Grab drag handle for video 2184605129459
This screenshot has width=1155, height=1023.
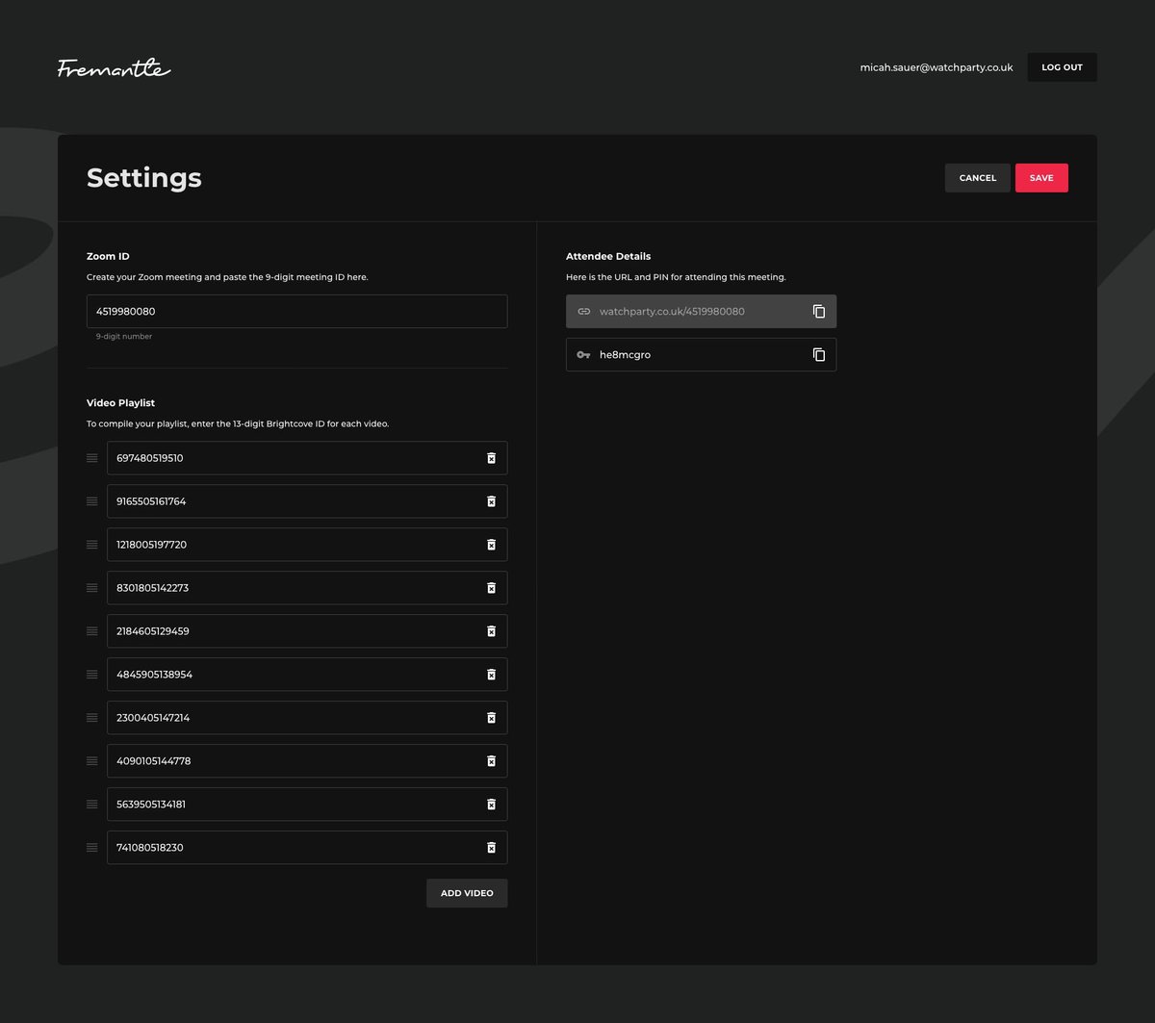pos(92,631)
